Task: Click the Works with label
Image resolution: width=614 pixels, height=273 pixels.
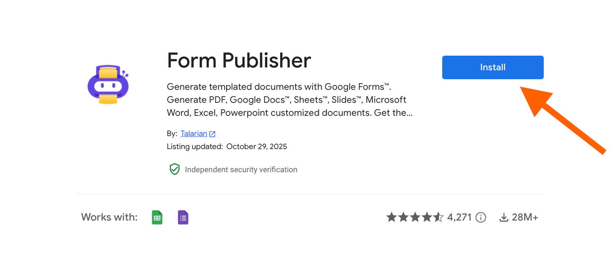Action: (x=109, y=217)
